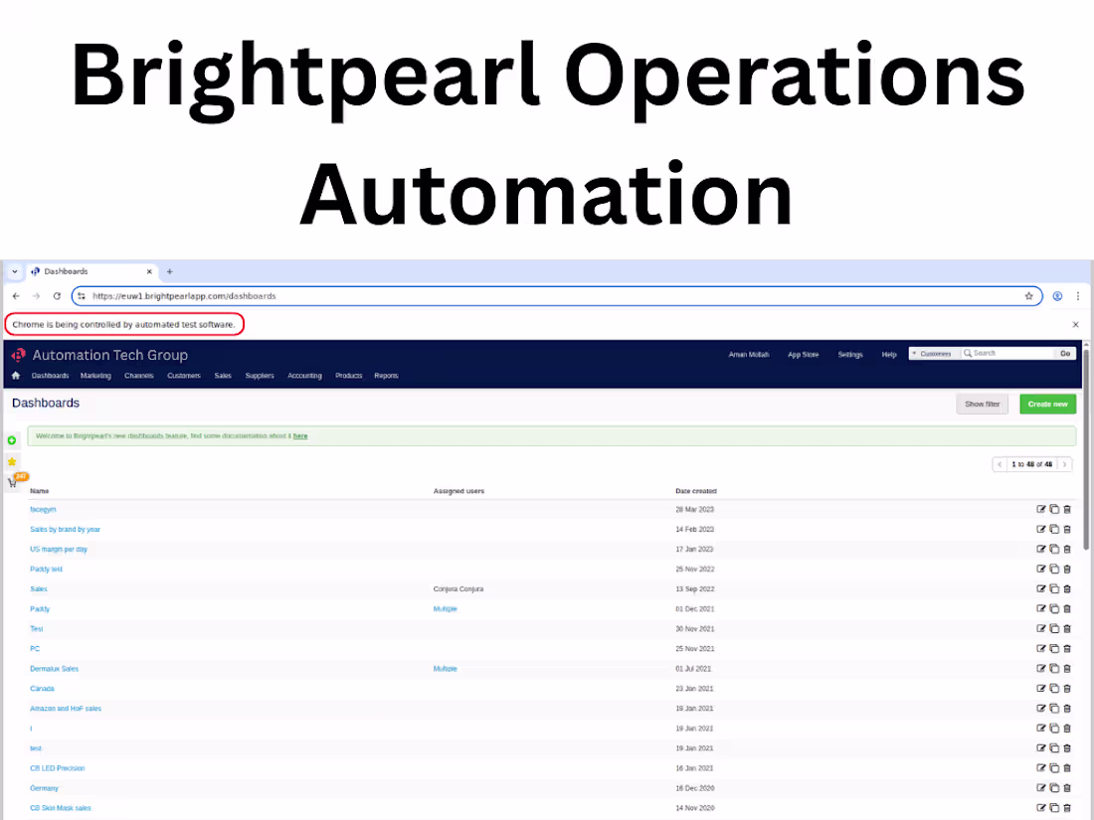1094x820 pixels.
Task: Open favorites via the star sidebar icon
Action: [x=11, y=461]
